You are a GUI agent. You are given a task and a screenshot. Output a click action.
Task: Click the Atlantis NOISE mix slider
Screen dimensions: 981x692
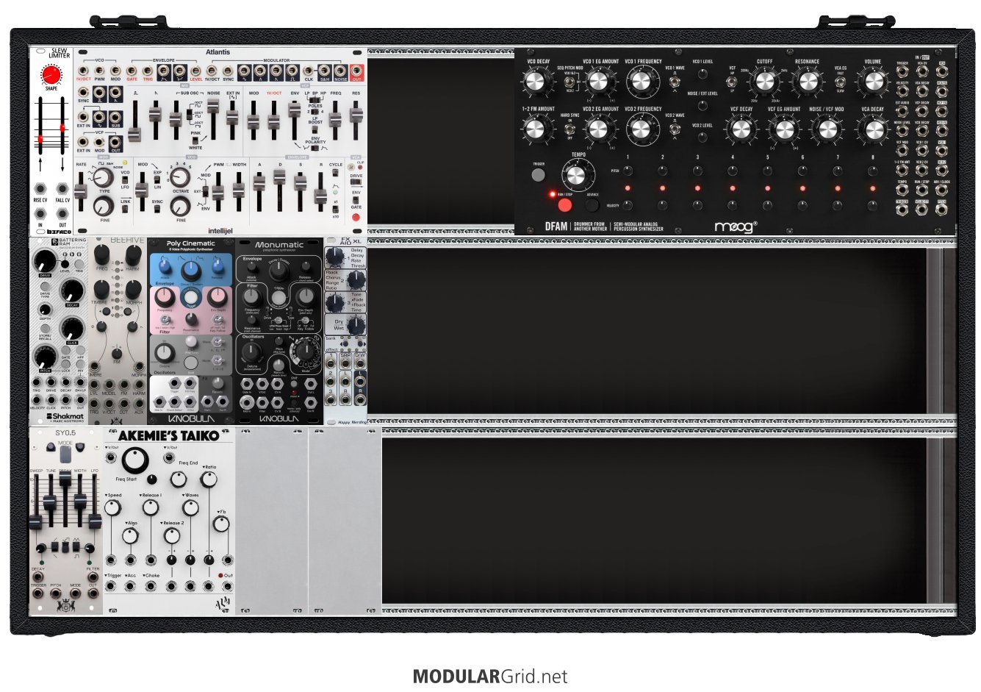(x=213, y=107)
